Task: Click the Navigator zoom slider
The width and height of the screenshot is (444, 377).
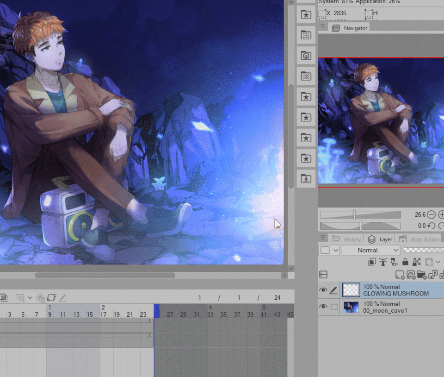Action: click(360, 214)
